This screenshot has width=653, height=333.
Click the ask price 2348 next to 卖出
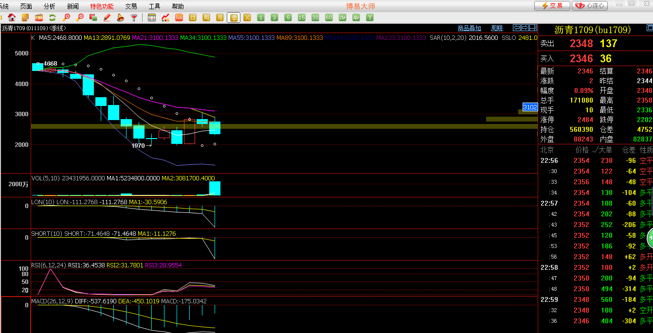point(581,43)
